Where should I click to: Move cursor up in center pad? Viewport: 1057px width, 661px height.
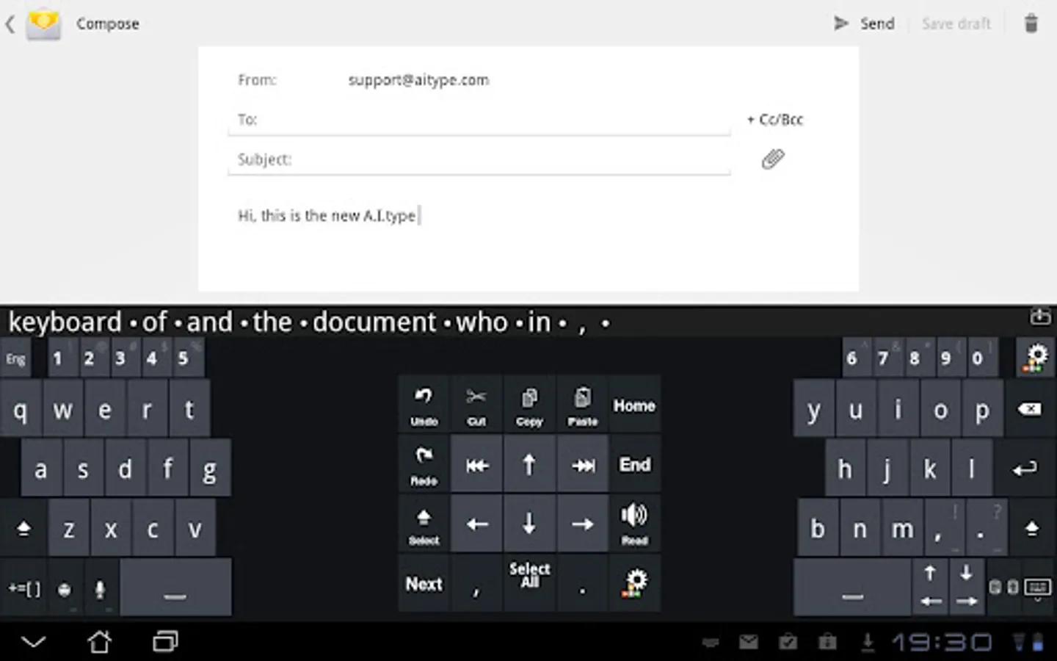[529, 464]
